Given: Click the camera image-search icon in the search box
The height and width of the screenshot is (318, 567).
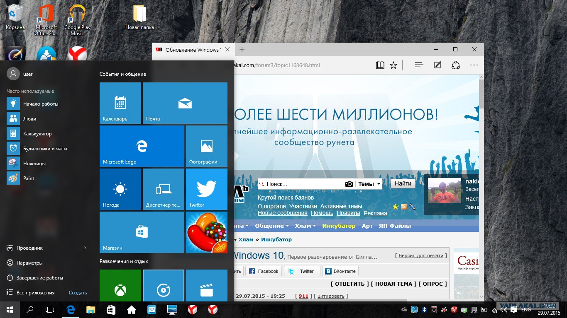Looking at the screenshot, I should pos(349,184).
